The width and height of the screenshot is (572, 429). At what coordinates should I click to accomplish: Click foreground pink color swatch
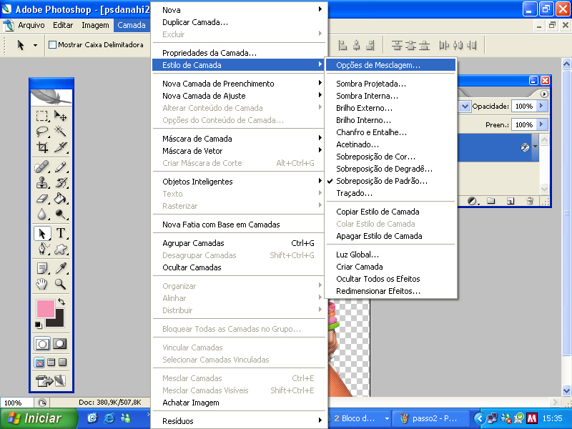point(45,309)
